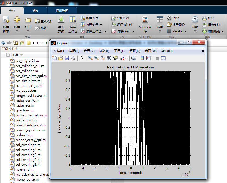Toggle the Zoom In tool
227x183 pixels.
pyautogui.click(x=90, y=58)
